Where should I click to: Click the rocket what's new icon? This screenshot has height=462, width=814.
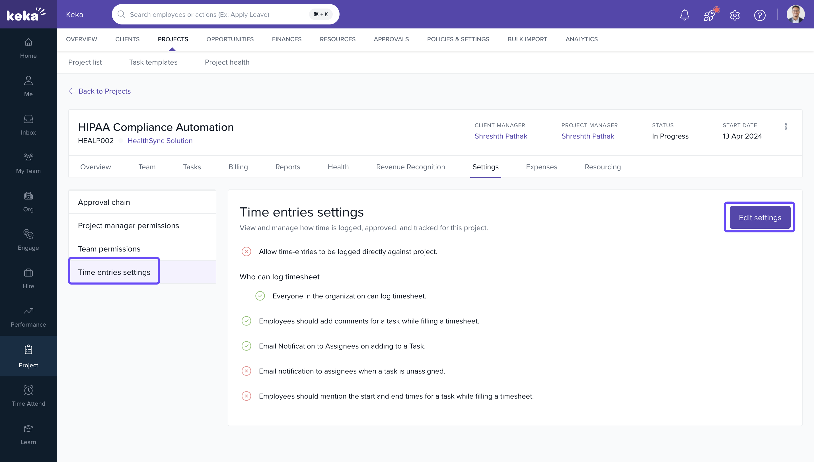(x=710, y=15)
